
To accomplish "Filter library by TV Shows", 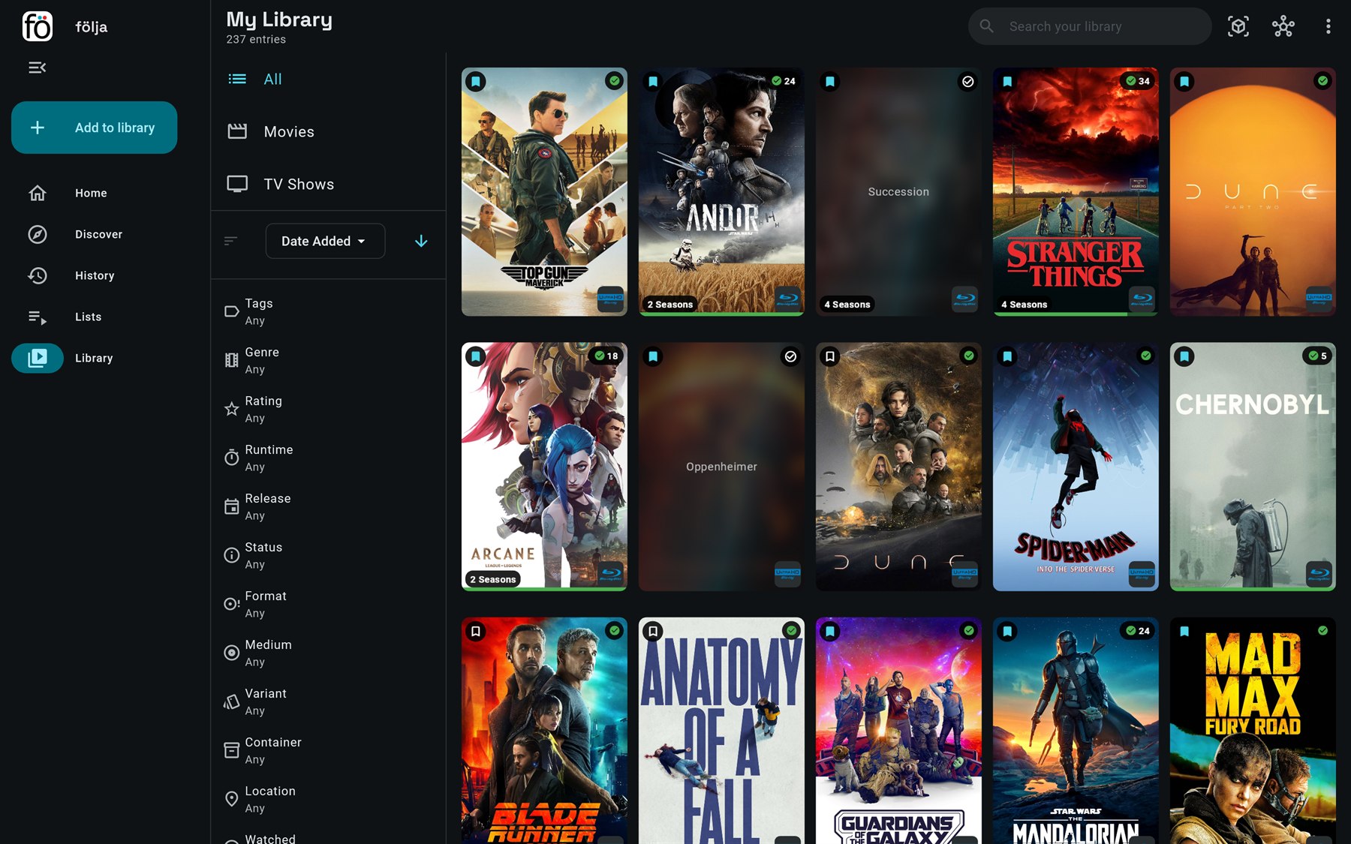I will [328, 184].
